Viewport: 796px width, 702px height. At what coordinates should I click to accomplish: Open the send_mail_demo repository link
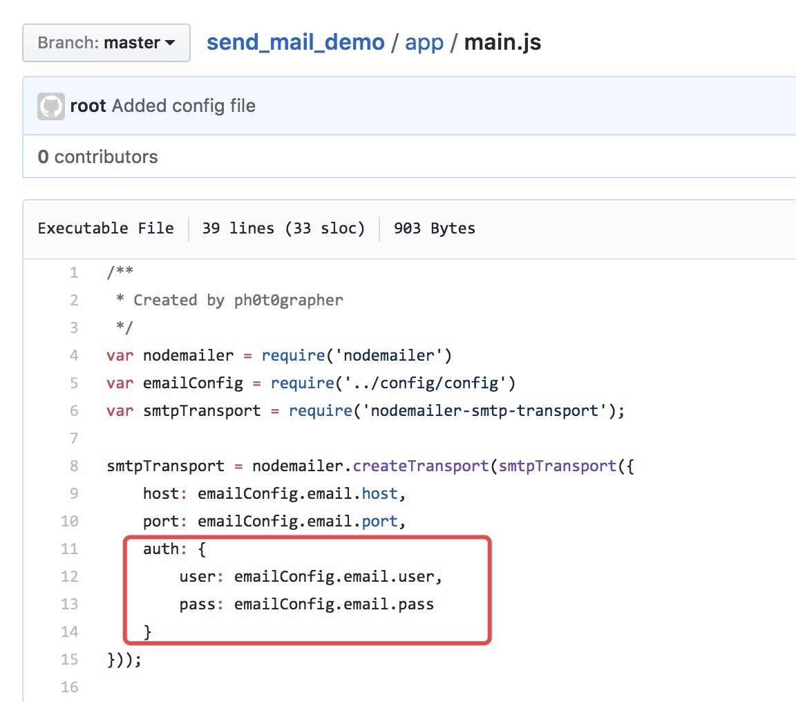296,42
